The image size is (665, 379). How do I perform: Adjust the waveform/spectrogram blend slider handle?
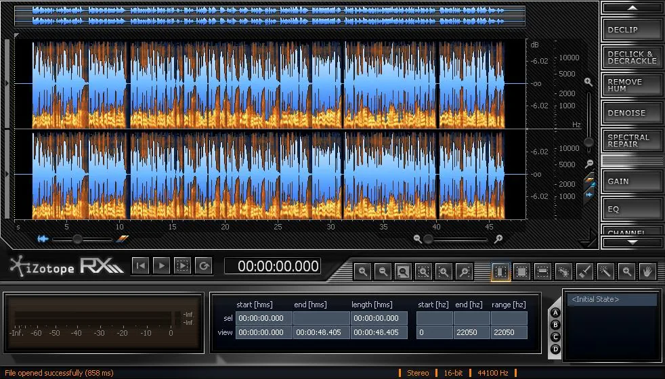point(77,239)
